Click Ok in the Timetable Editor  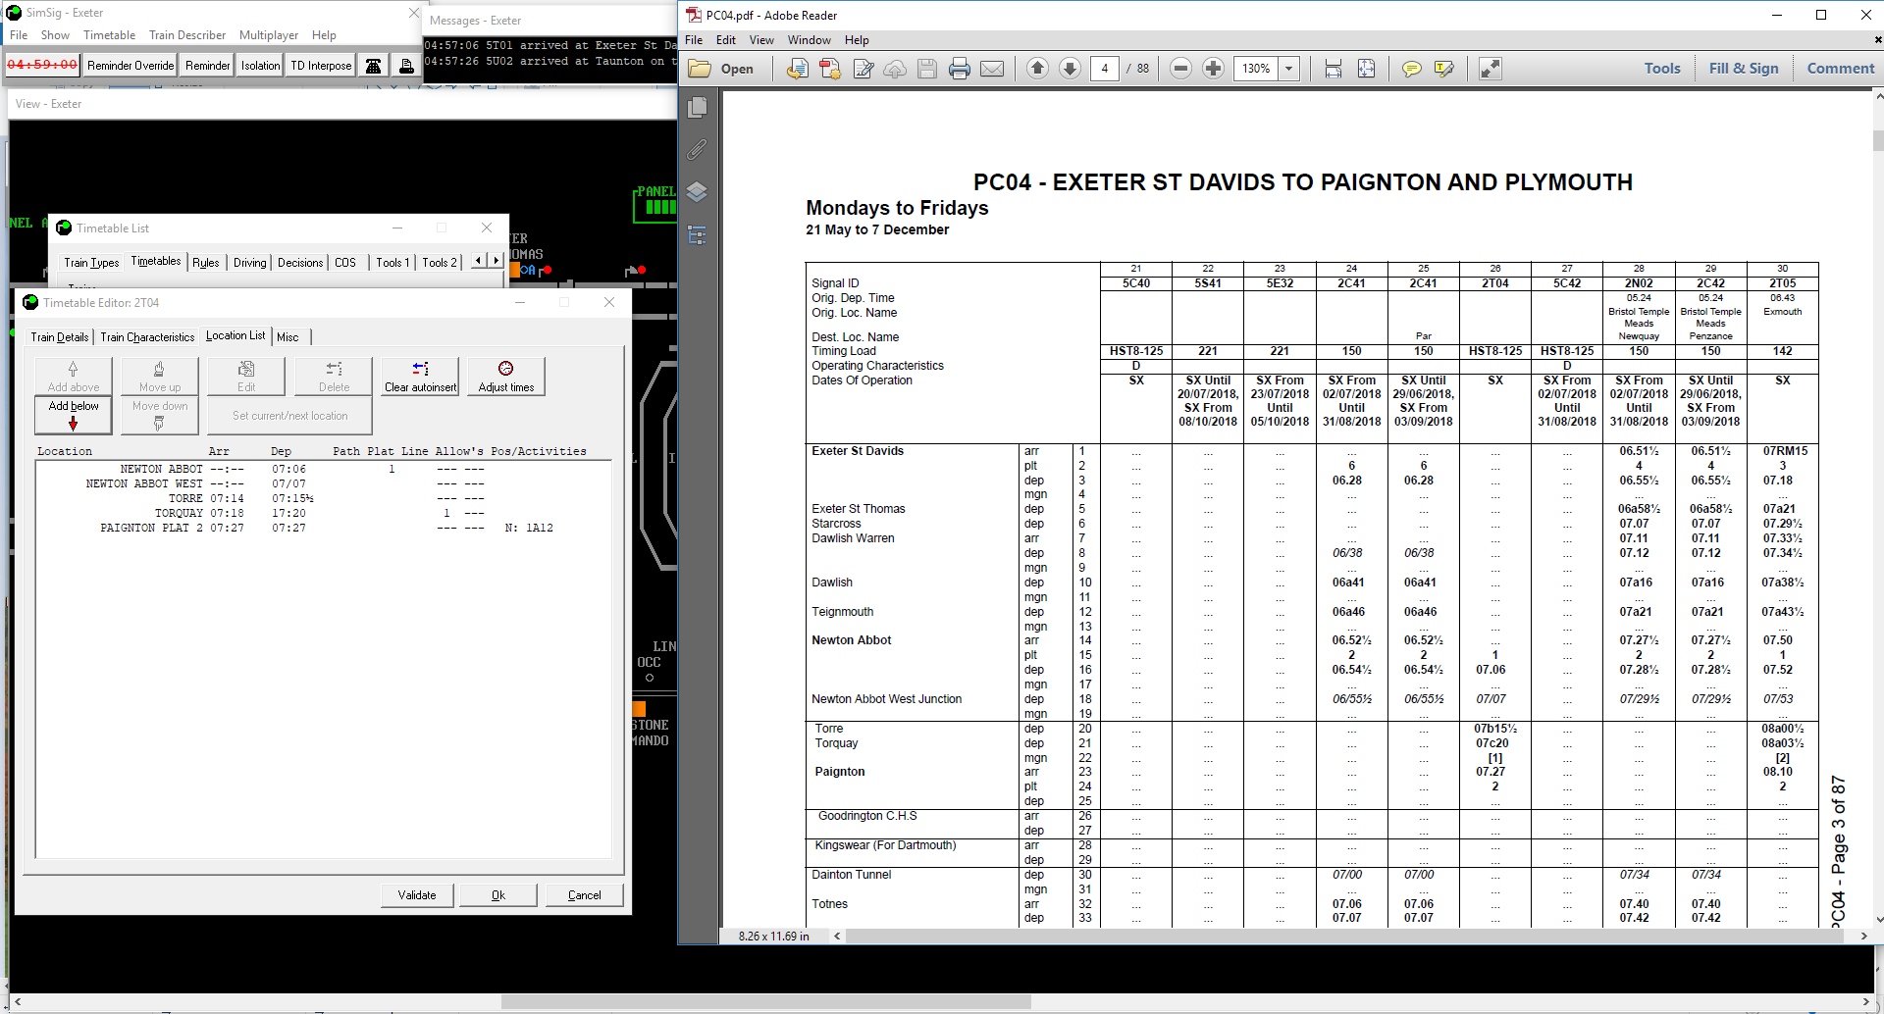tap(498, 895)
